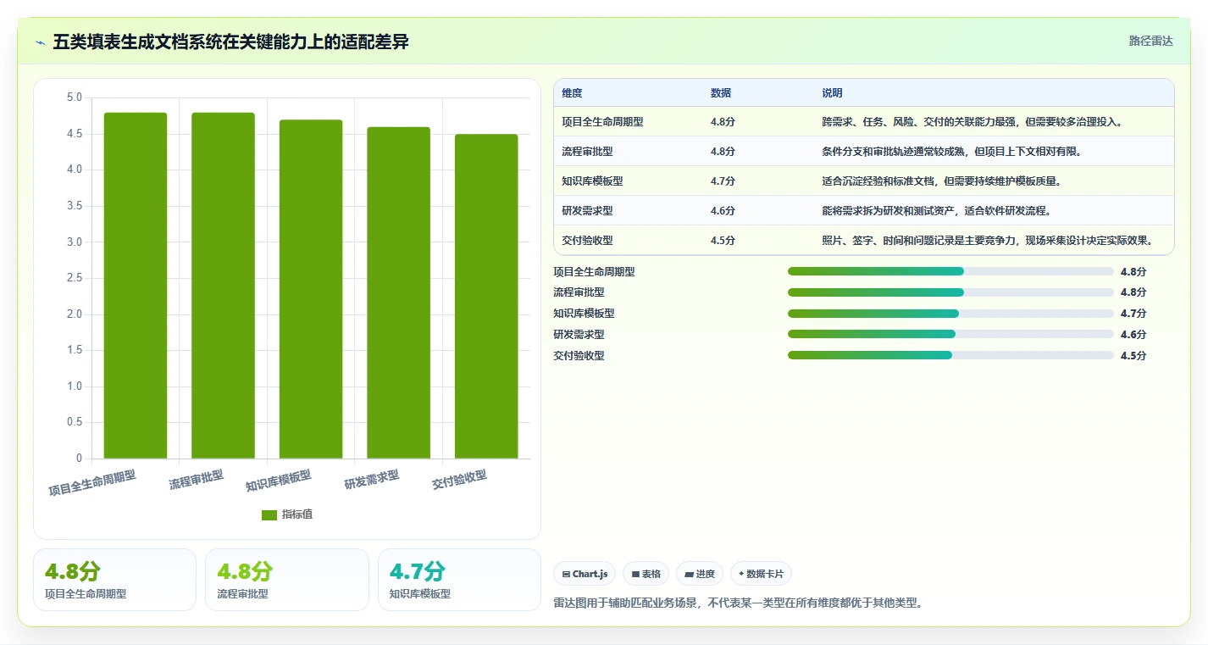Click the 研发需求型 x-axis label
Image resolution: width=1208 pixels, height=645 pixels.
(372, 480)
